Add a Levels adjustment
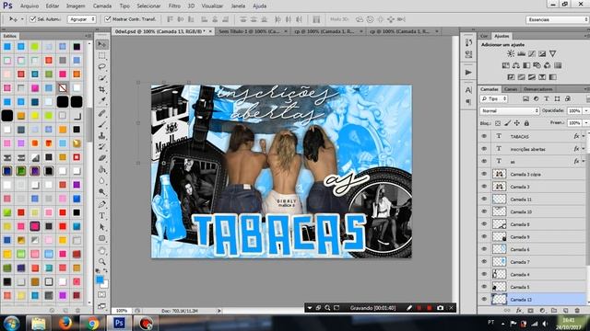The image size is (590, 331). (521, 53)
